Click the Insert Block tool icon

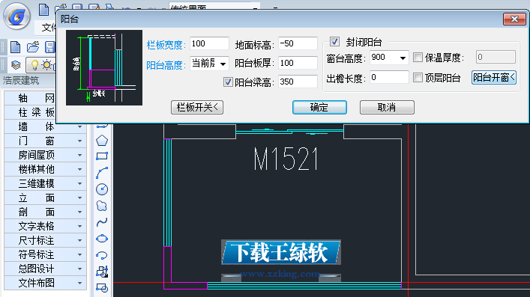(x=102, y=272)
